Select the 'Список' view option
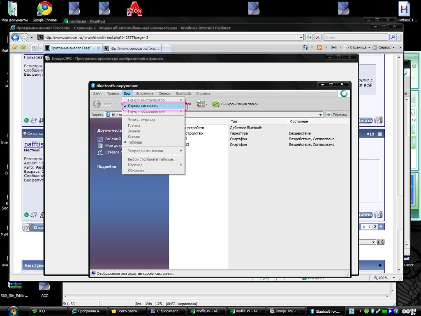The height and width of the screenshot is (316, 421). point(134,137)
